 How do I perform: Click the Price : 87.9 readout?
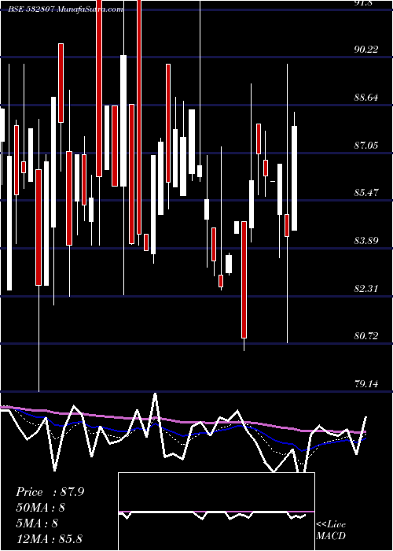[50, 492]
